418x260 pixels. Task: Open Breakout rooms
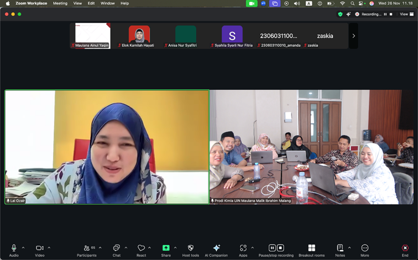[x=311, y=248]
